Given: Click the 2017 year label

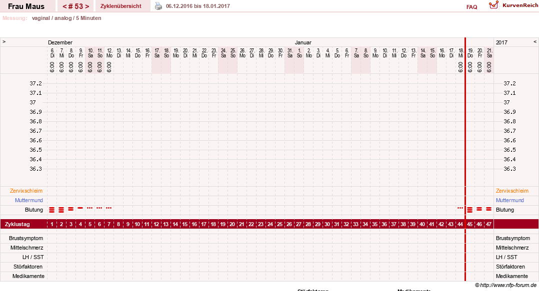Looking at the screenshot, I should (x=501, y=42).
